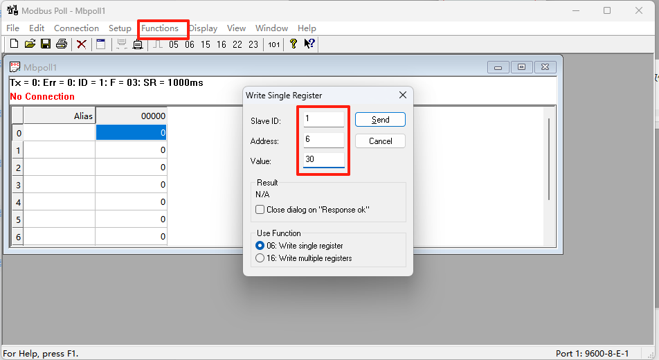This screenshot has height=360, width=659.
Task: Open the Read/Write definition window icon
Action: (101, 44)
